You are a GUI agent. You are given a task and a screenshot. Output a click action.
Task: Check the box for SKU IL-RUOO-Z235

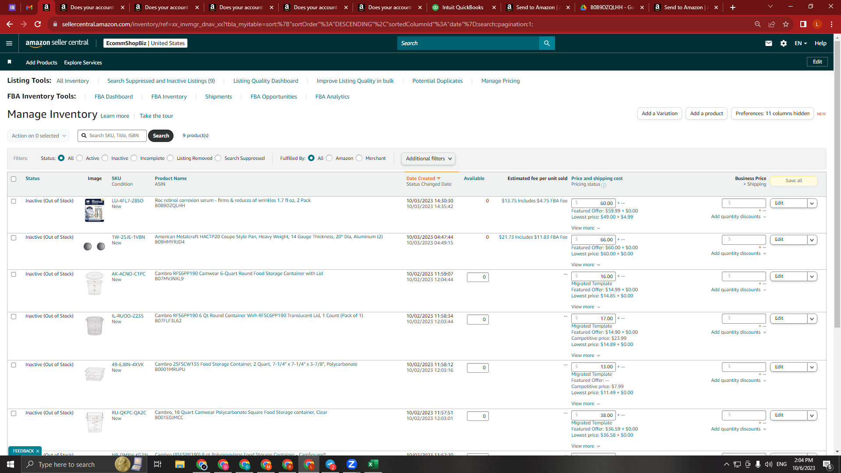click(14, 317)
